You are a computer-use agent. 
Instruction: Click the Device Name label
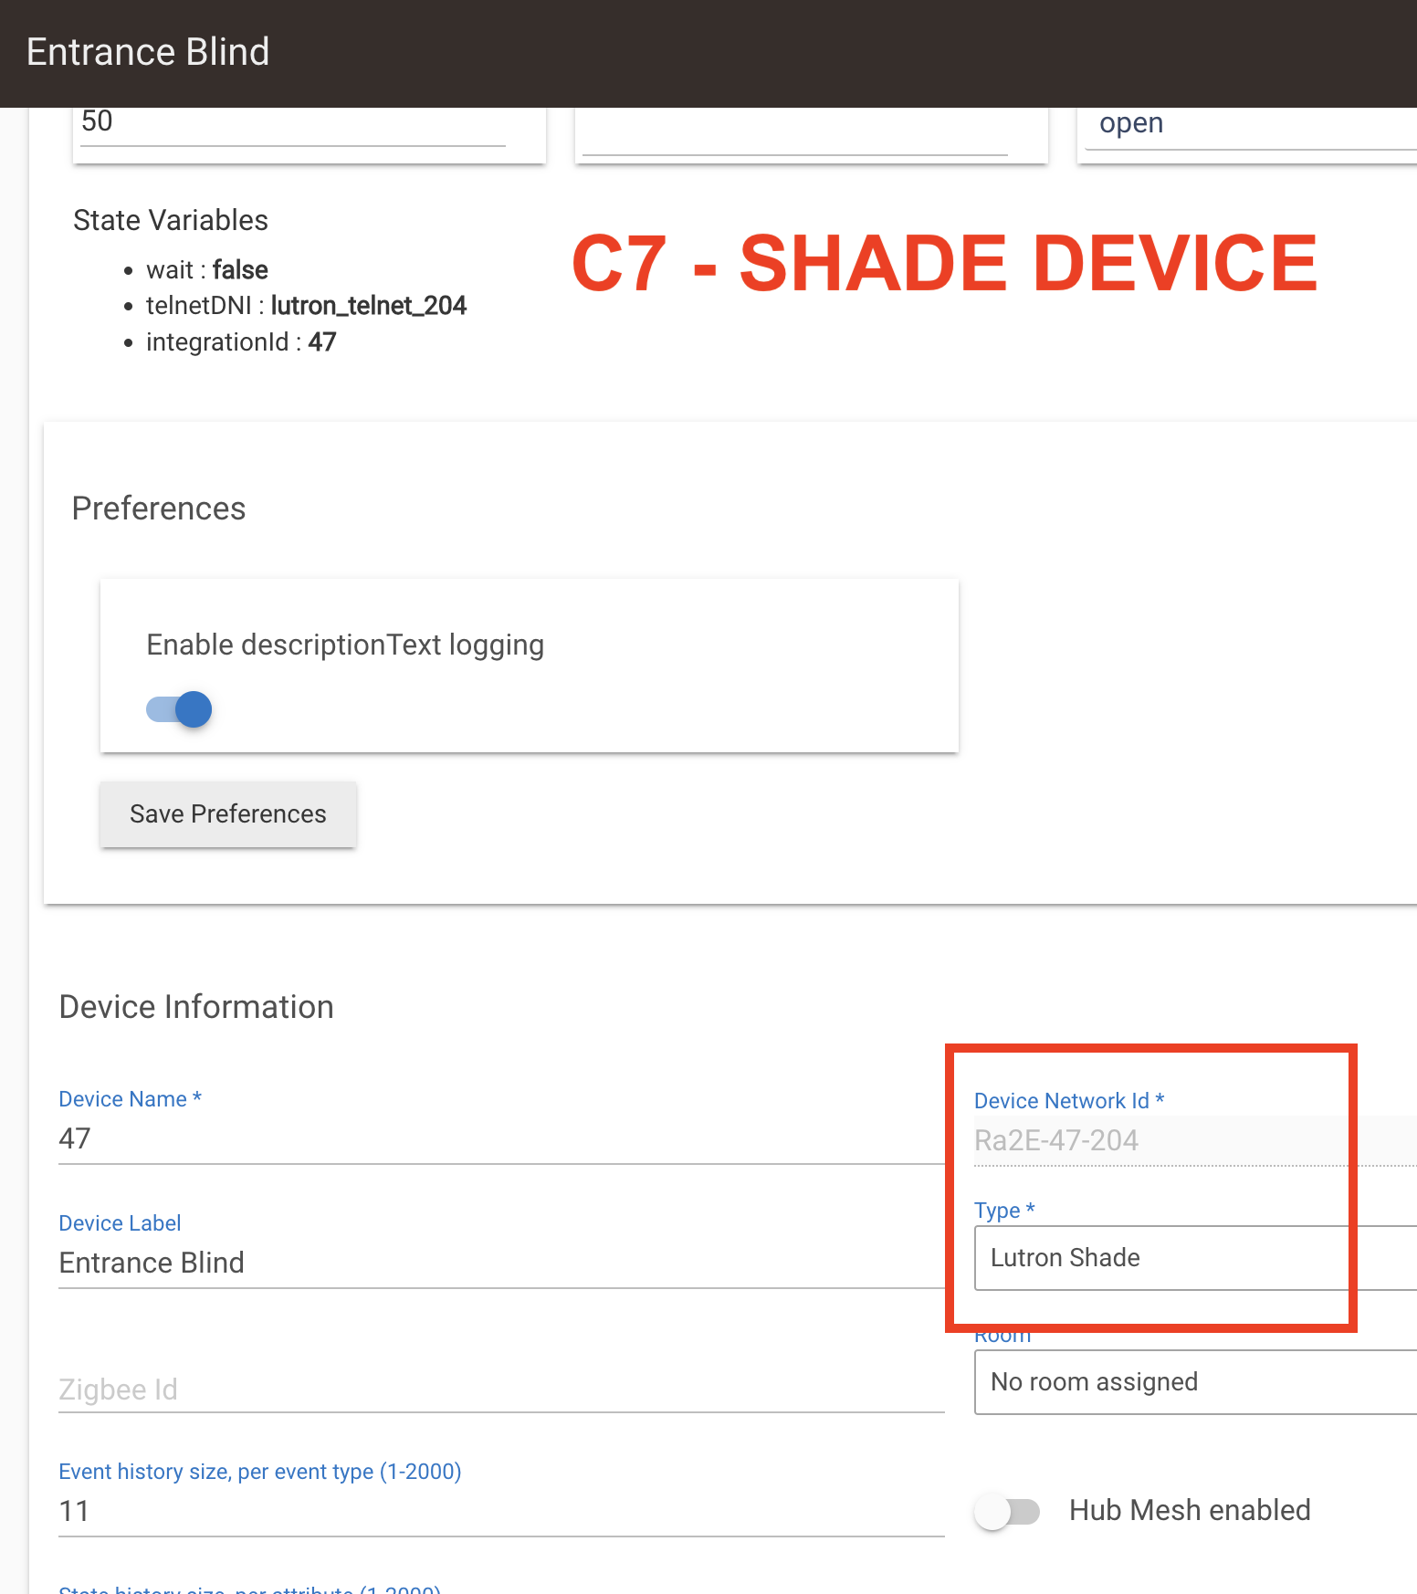click(x=129, y=1098)
